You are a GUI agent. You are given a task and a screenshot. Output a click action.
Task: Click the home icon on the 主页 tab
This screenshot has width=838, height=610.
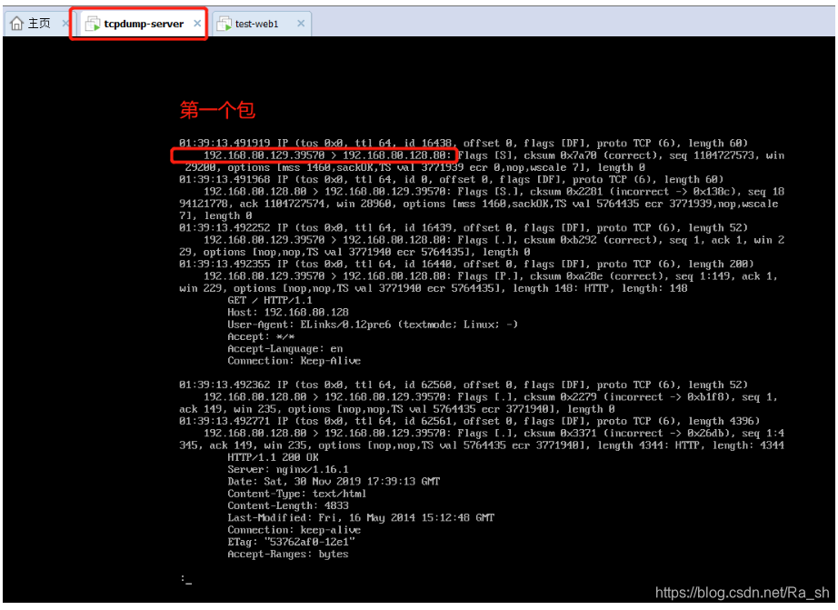(x=17, y=24)
